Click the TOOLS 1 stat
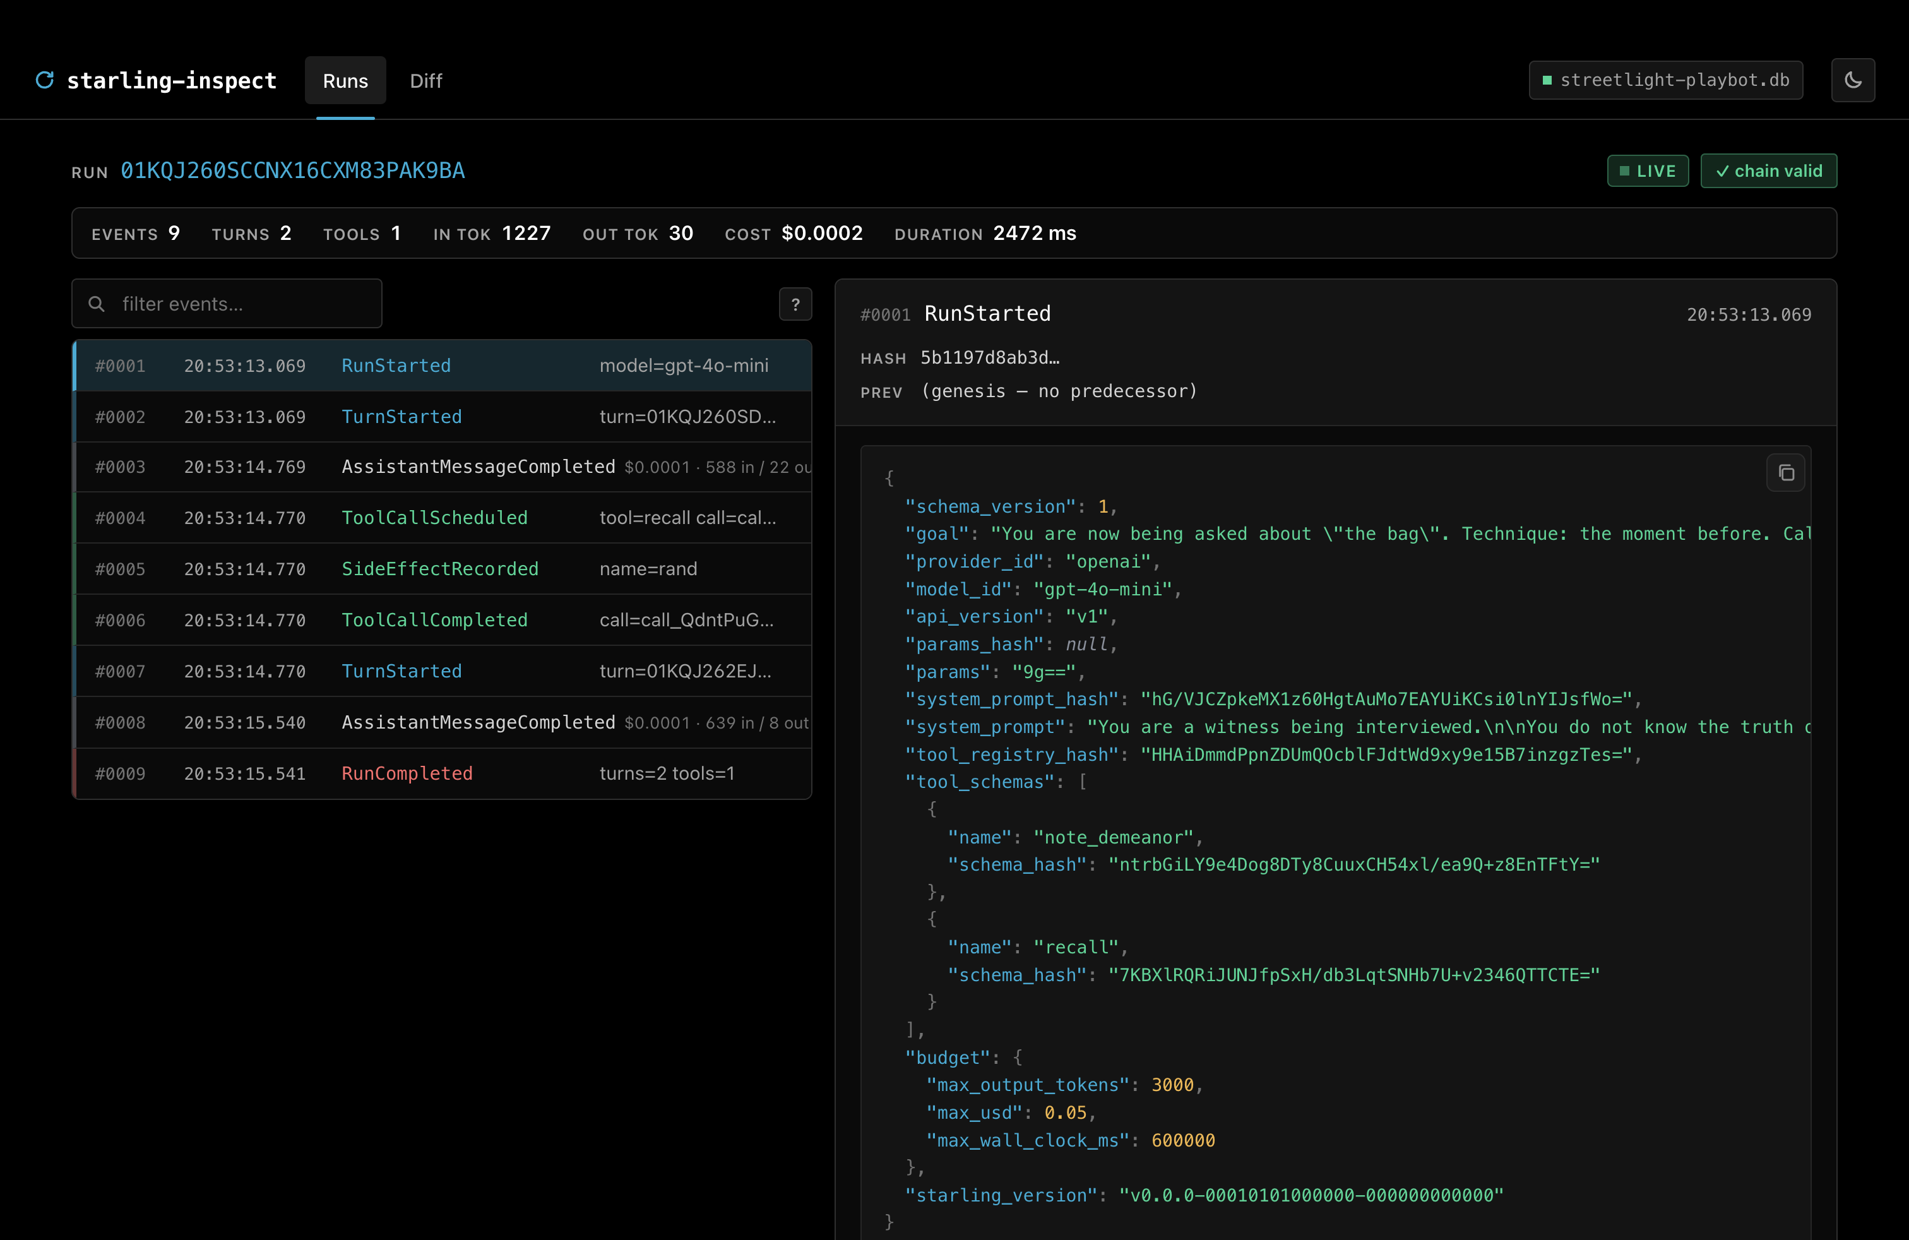Viewport: 1909px width, 1240px height. [362, 234]
